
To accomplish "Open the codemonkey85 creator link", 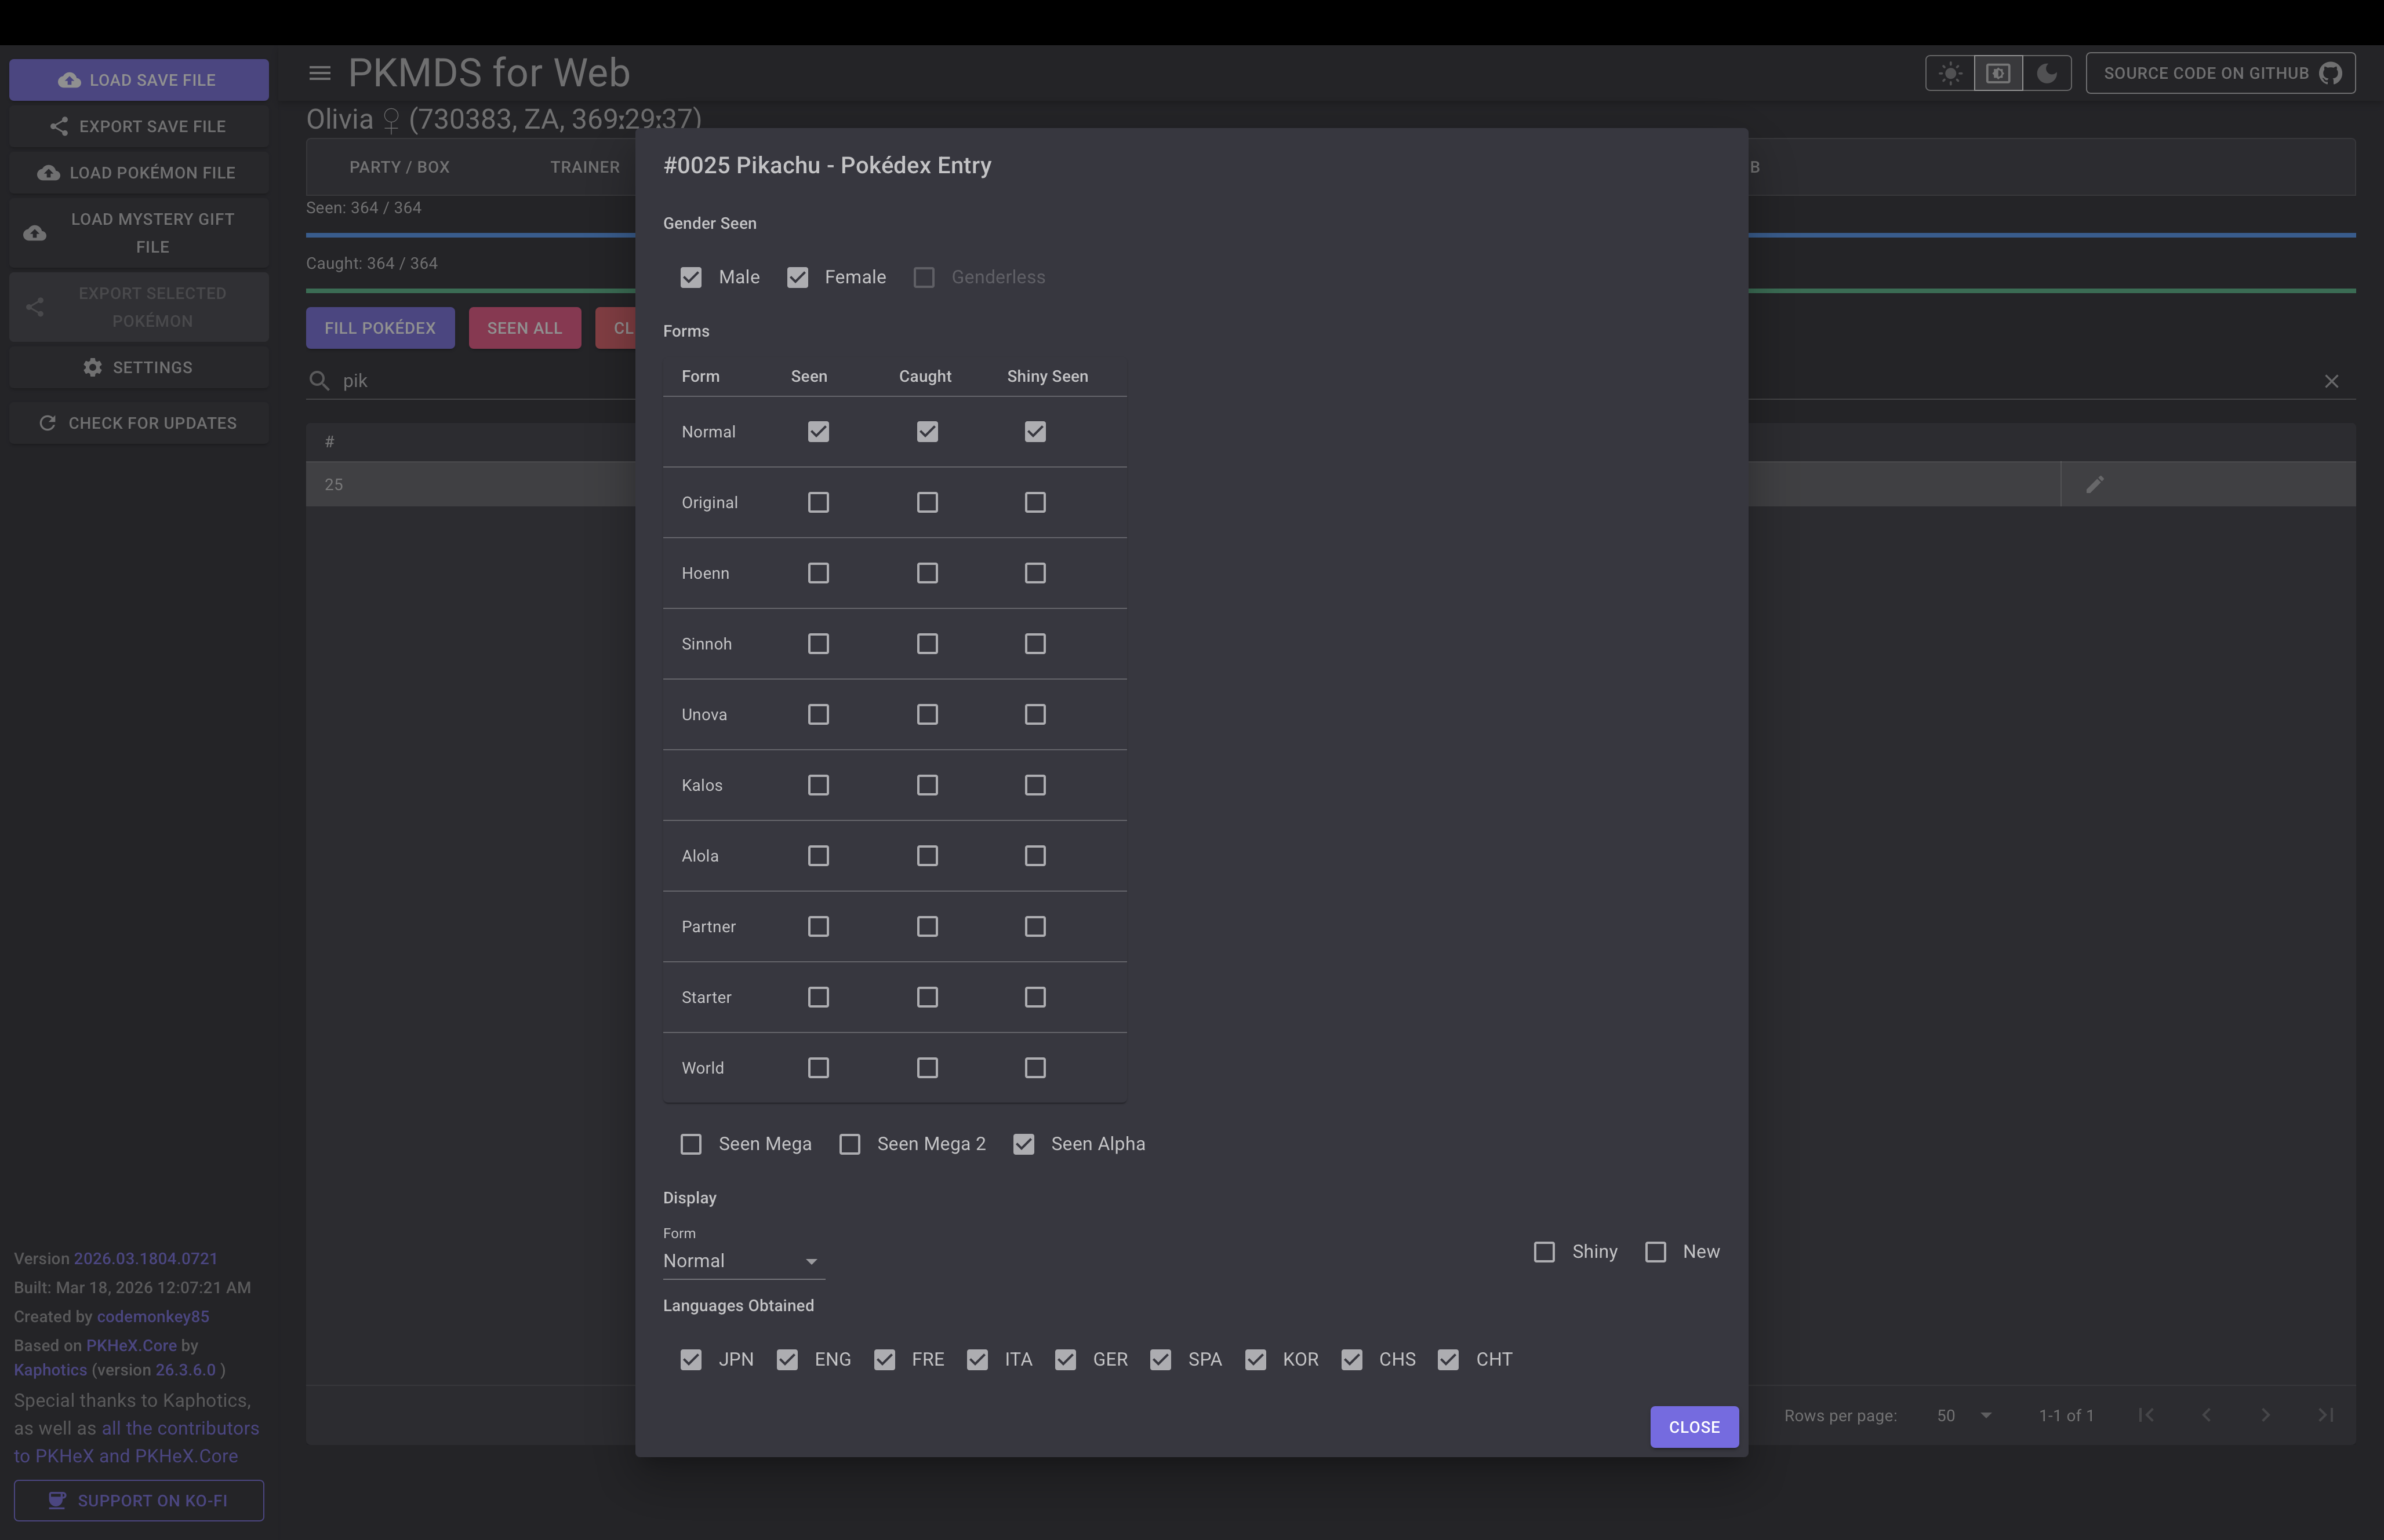I will coord(153,1316).
